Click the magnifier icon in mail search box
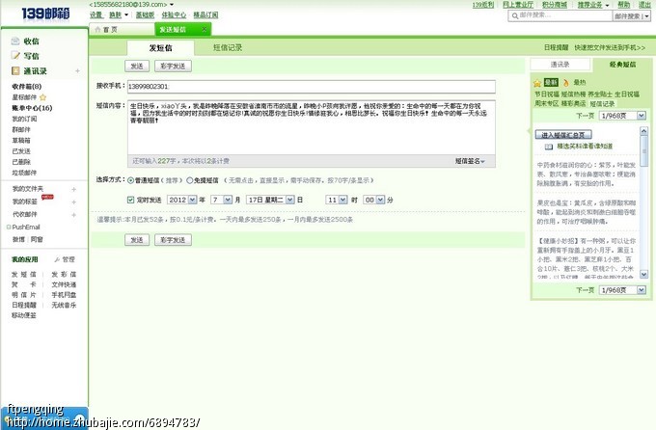The image size is (656, 430). tap(515, 15)
